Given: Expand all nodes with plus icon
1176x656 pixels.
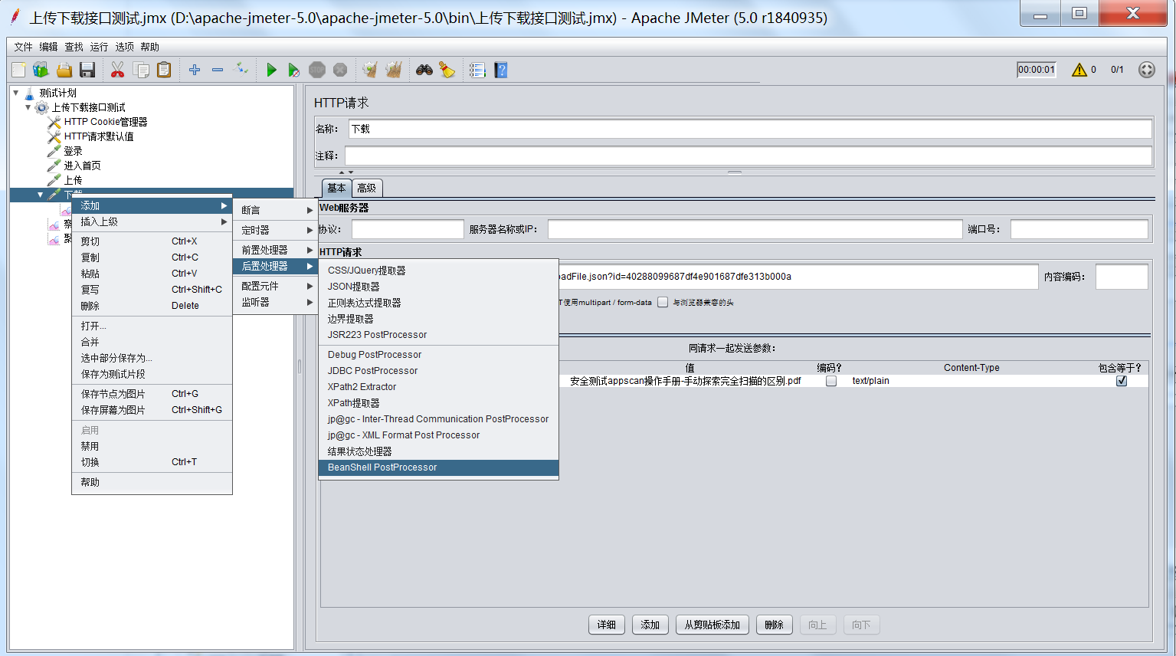Looking at the screenshot, I should (195, 70).
